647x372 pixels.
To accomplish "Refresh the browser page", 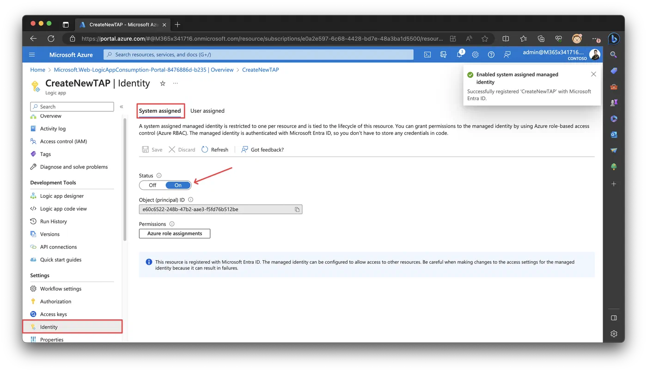I will point(51,39).
